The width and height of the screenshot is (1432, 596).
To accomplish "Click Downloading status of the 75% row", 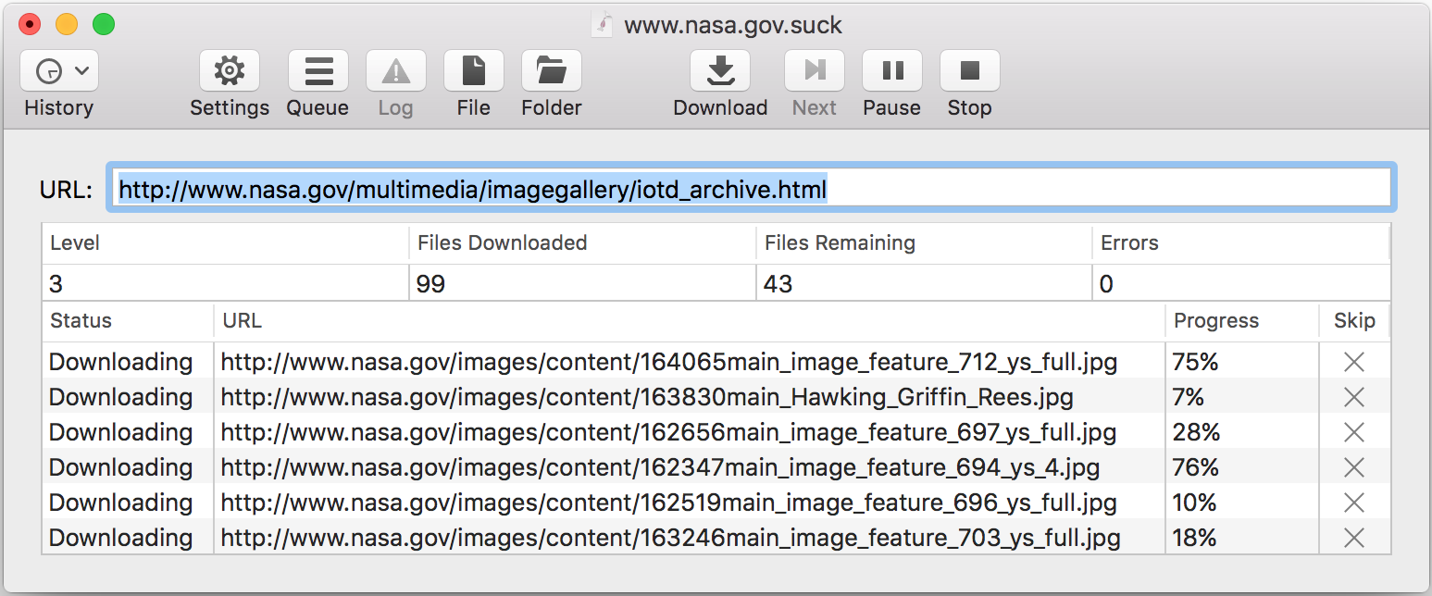I will pos(121,362).
